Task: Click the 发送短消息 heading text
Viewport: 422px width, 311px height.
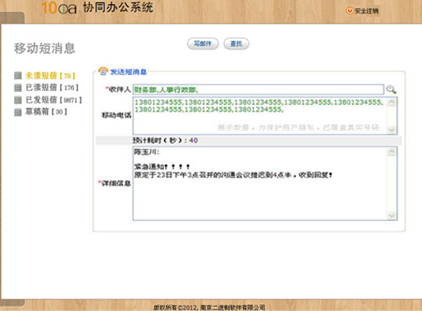Action: [x=129, y=72]
